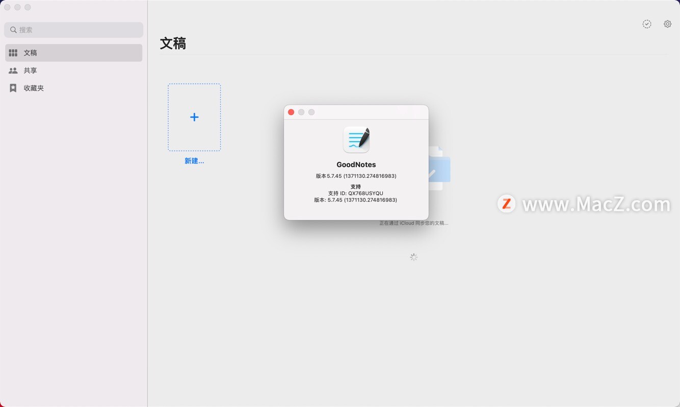Click the GoodNotes name in the dialog

click(356, 165)
